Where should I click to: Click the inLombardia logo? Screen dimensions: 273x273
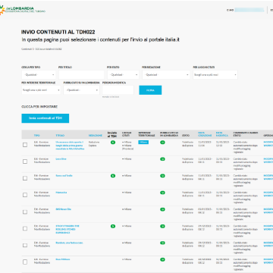23,10
